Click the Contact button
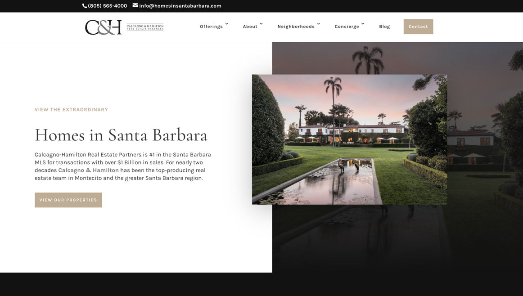 click(x=418, y=27)
